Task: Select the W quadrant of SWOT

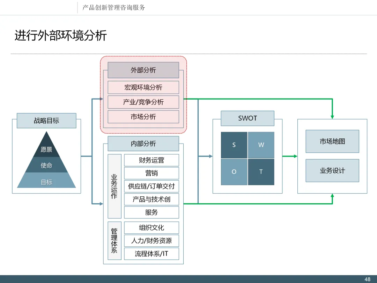Action: coord(261,145)
